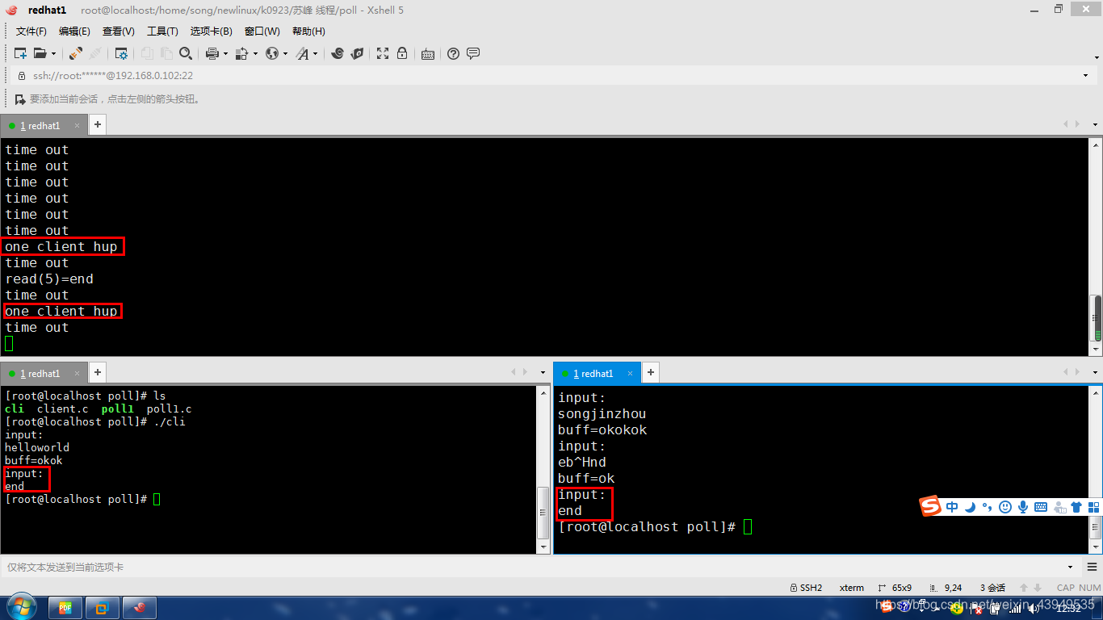
Task: Click the Sogou microphone voice input icon
Action: [1023, 507]
